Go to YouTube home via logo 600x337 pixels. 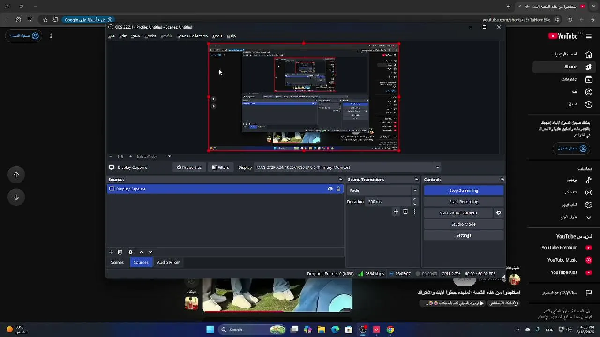[563, 36]
